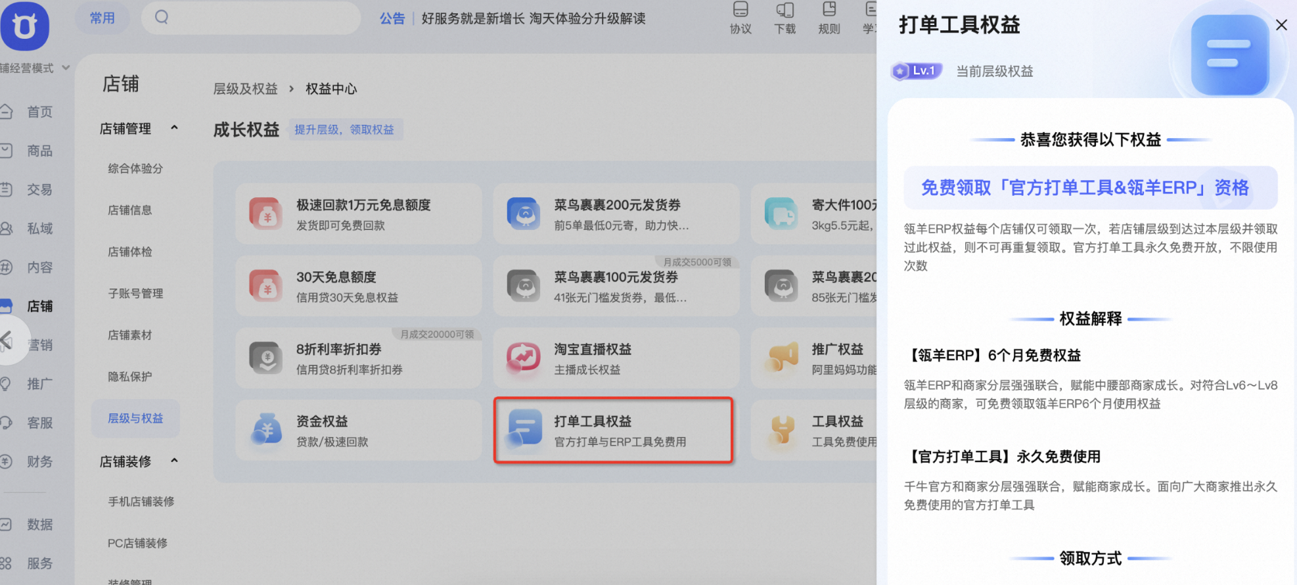The height and width of the screenshot is (585, 1297).
Task: Open 数据 in the left sidebar
Action: point(39,524)
